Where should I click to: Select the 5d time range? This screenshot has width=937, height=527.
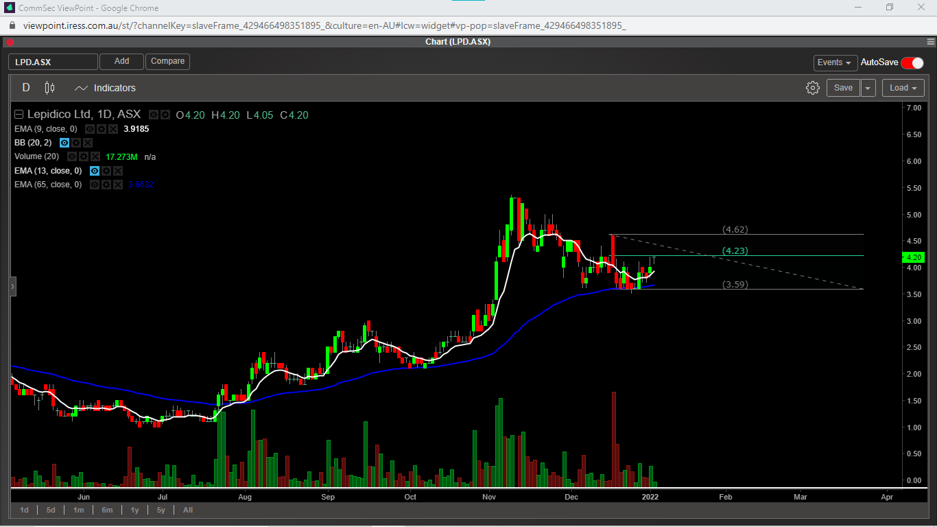(x=51, y=510)
